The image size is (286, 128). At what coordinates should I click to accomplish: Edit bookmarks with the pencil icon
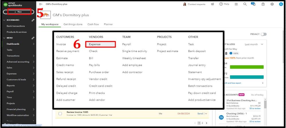point(33,20)
